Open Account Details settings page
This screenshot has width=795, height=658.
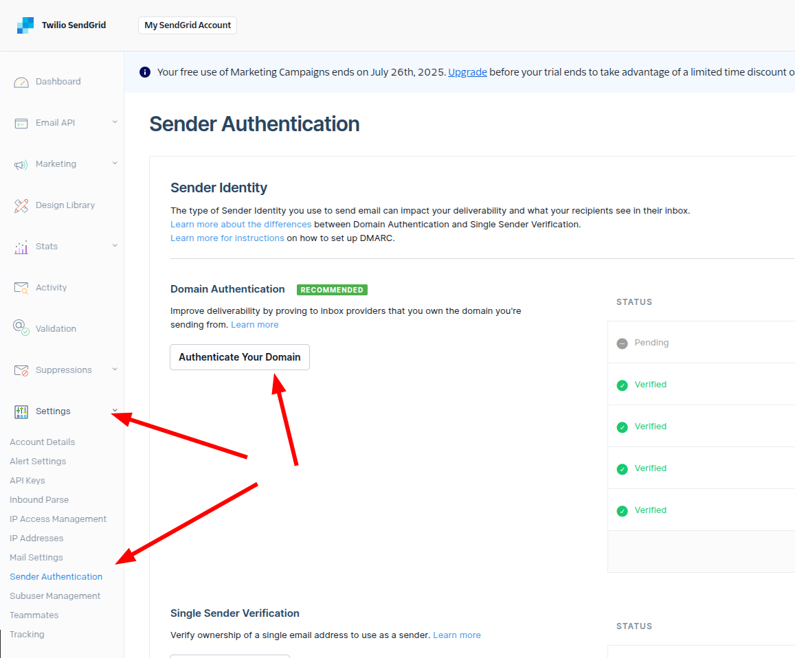coord(42,442)
